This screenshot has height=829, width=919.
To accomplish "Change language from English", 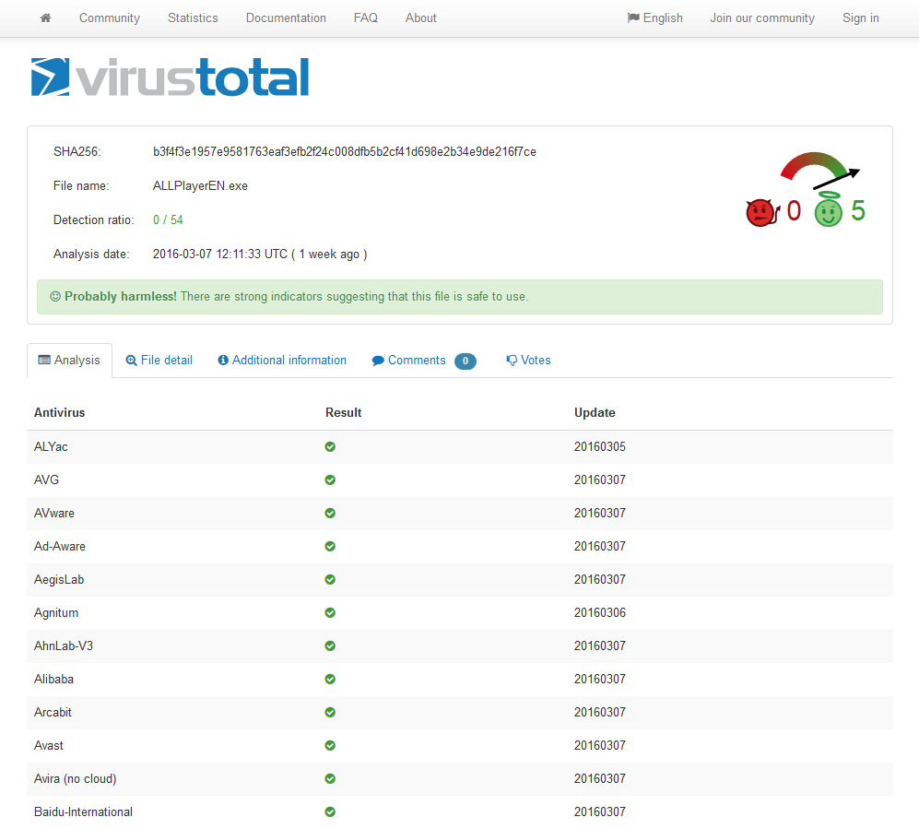I will coord(654,18).
